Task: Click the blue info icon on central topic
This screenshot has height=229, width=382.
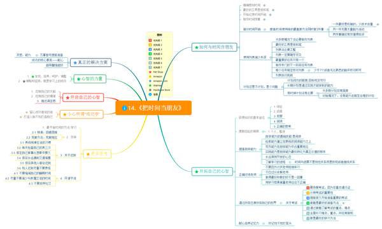Action: [124, 108]
